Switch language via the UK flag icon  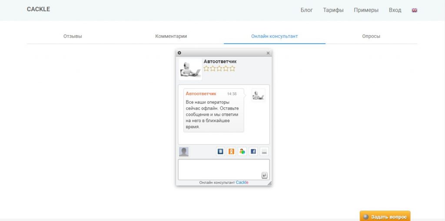[414, 10]
